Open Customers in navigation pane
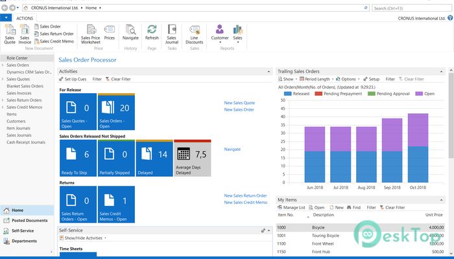 (16, 121)
